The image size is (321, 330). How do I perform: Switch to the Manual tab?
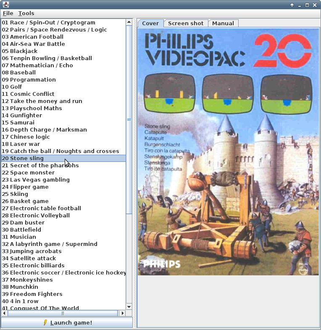pyautogui.click(x=223, y=24)
